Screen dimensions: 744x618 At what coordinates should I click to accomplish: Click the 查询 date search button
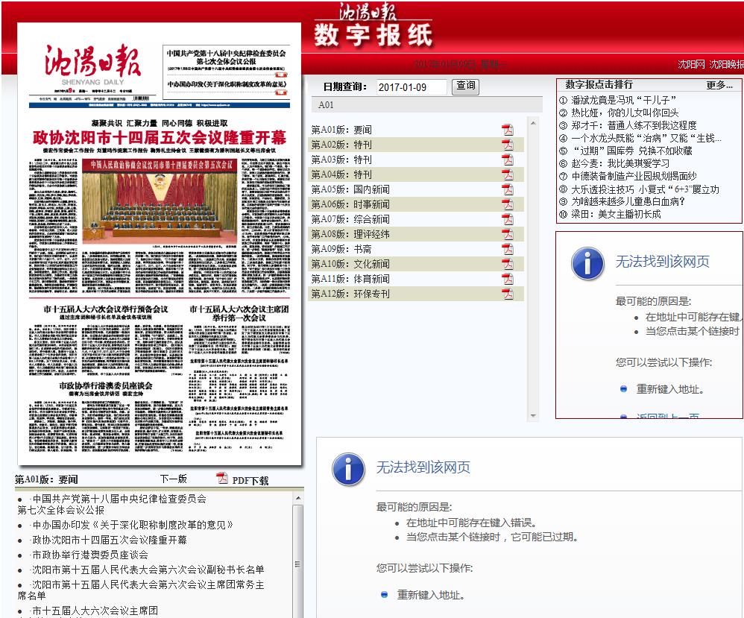465,86
